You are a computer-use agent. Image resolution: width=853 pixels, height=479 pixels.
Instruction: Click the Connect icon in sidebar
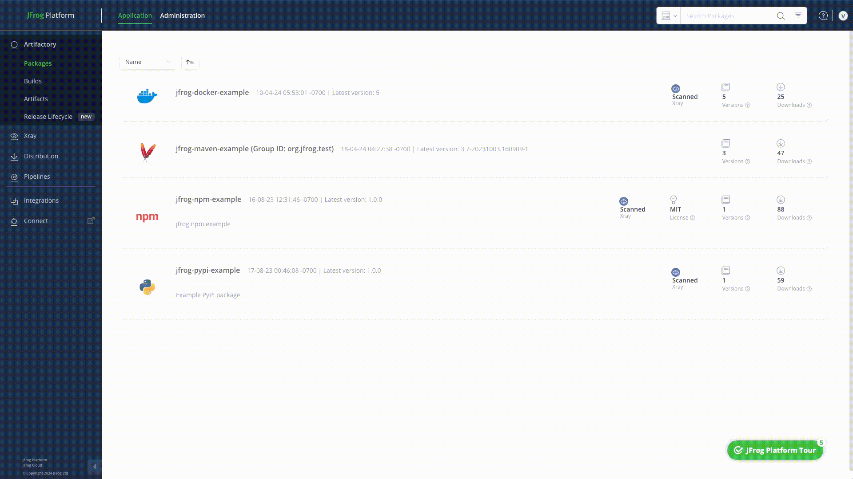pyautogui.click(x=14, y=221)
